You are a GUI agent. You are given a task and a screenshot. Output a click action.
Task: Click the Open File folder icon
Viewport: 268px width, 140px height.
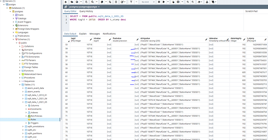(x=72, y=2)
